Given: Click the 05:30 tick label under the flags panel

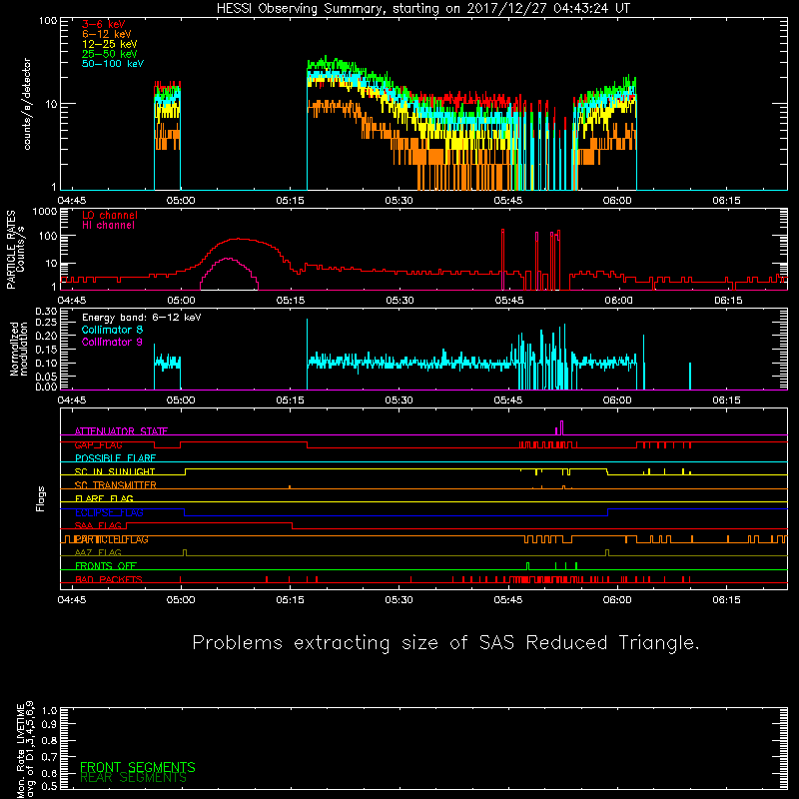Looking at the screenshot, I should (x=399, y=600).
